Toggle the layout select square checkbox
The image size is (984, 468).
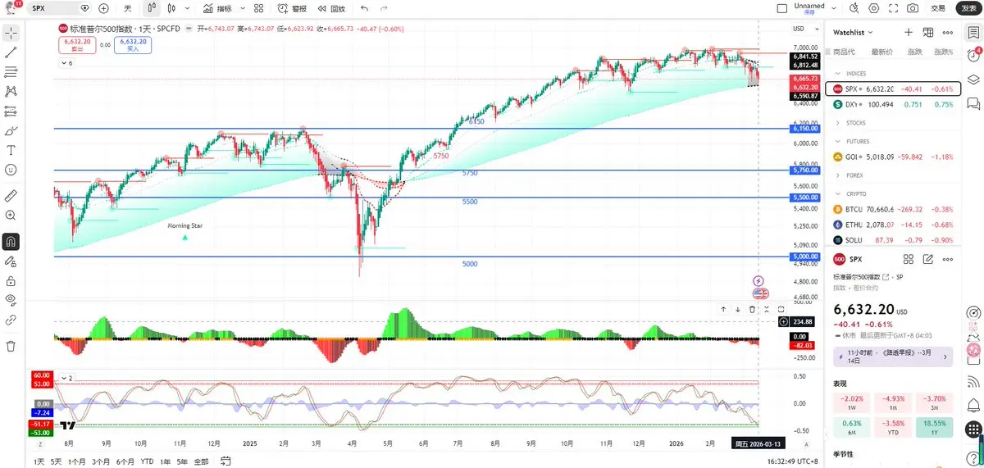pyautogui.click(x=781, y=8)
